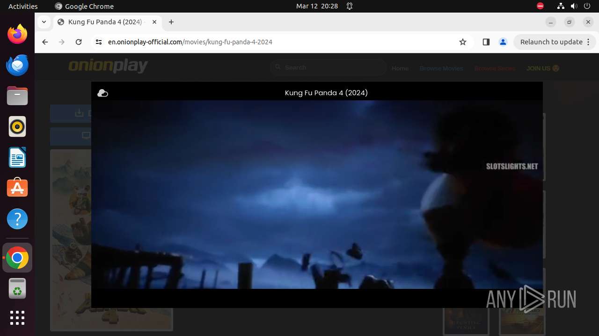This screenshot has width=599, height=336.
Task: Close the Kung Fu Panda 4 tab
Action: click(154, 22)
